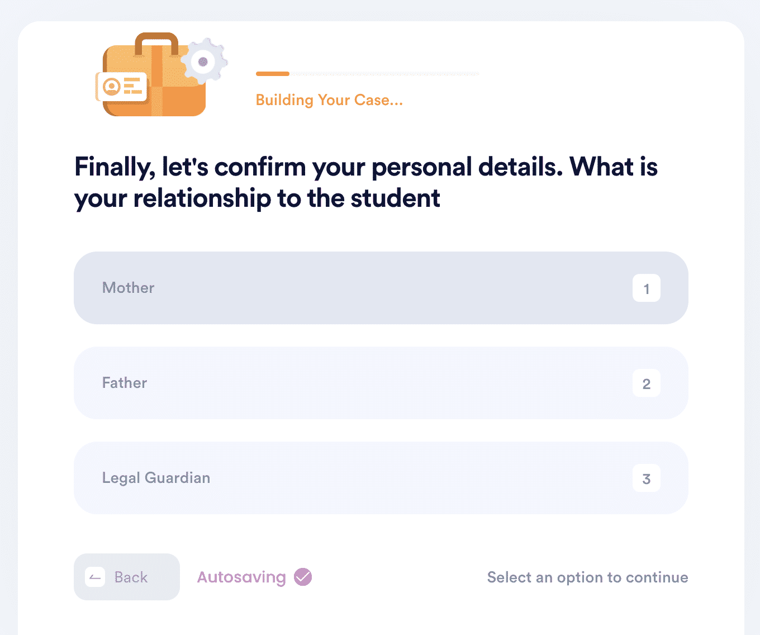The height and width of the screenshot is (635, 760).
Task: Click the relationship question heading
Action: pos(366,182)
